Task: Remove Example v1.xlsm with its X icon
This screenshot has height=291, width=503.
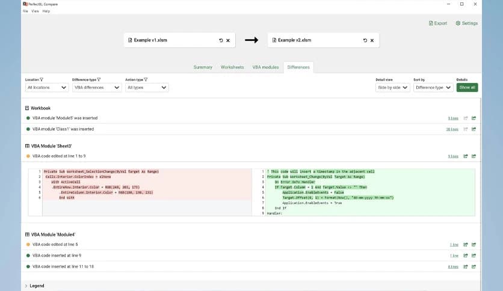Action: pyautogui.click(x=228, y=40)
